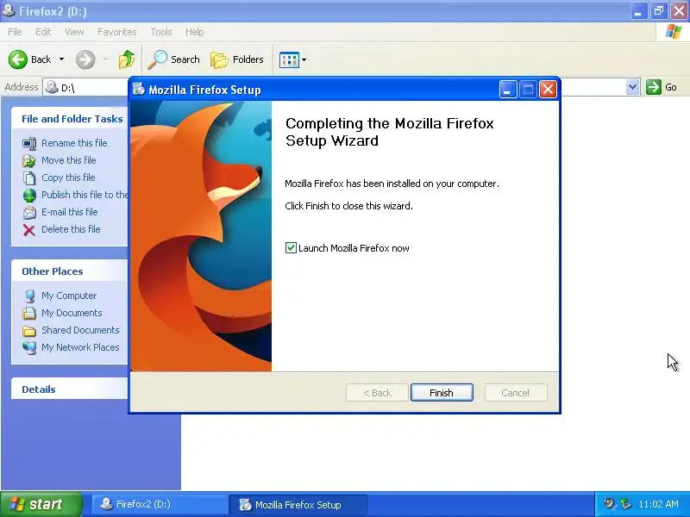Click the Start button

point(41,504)
